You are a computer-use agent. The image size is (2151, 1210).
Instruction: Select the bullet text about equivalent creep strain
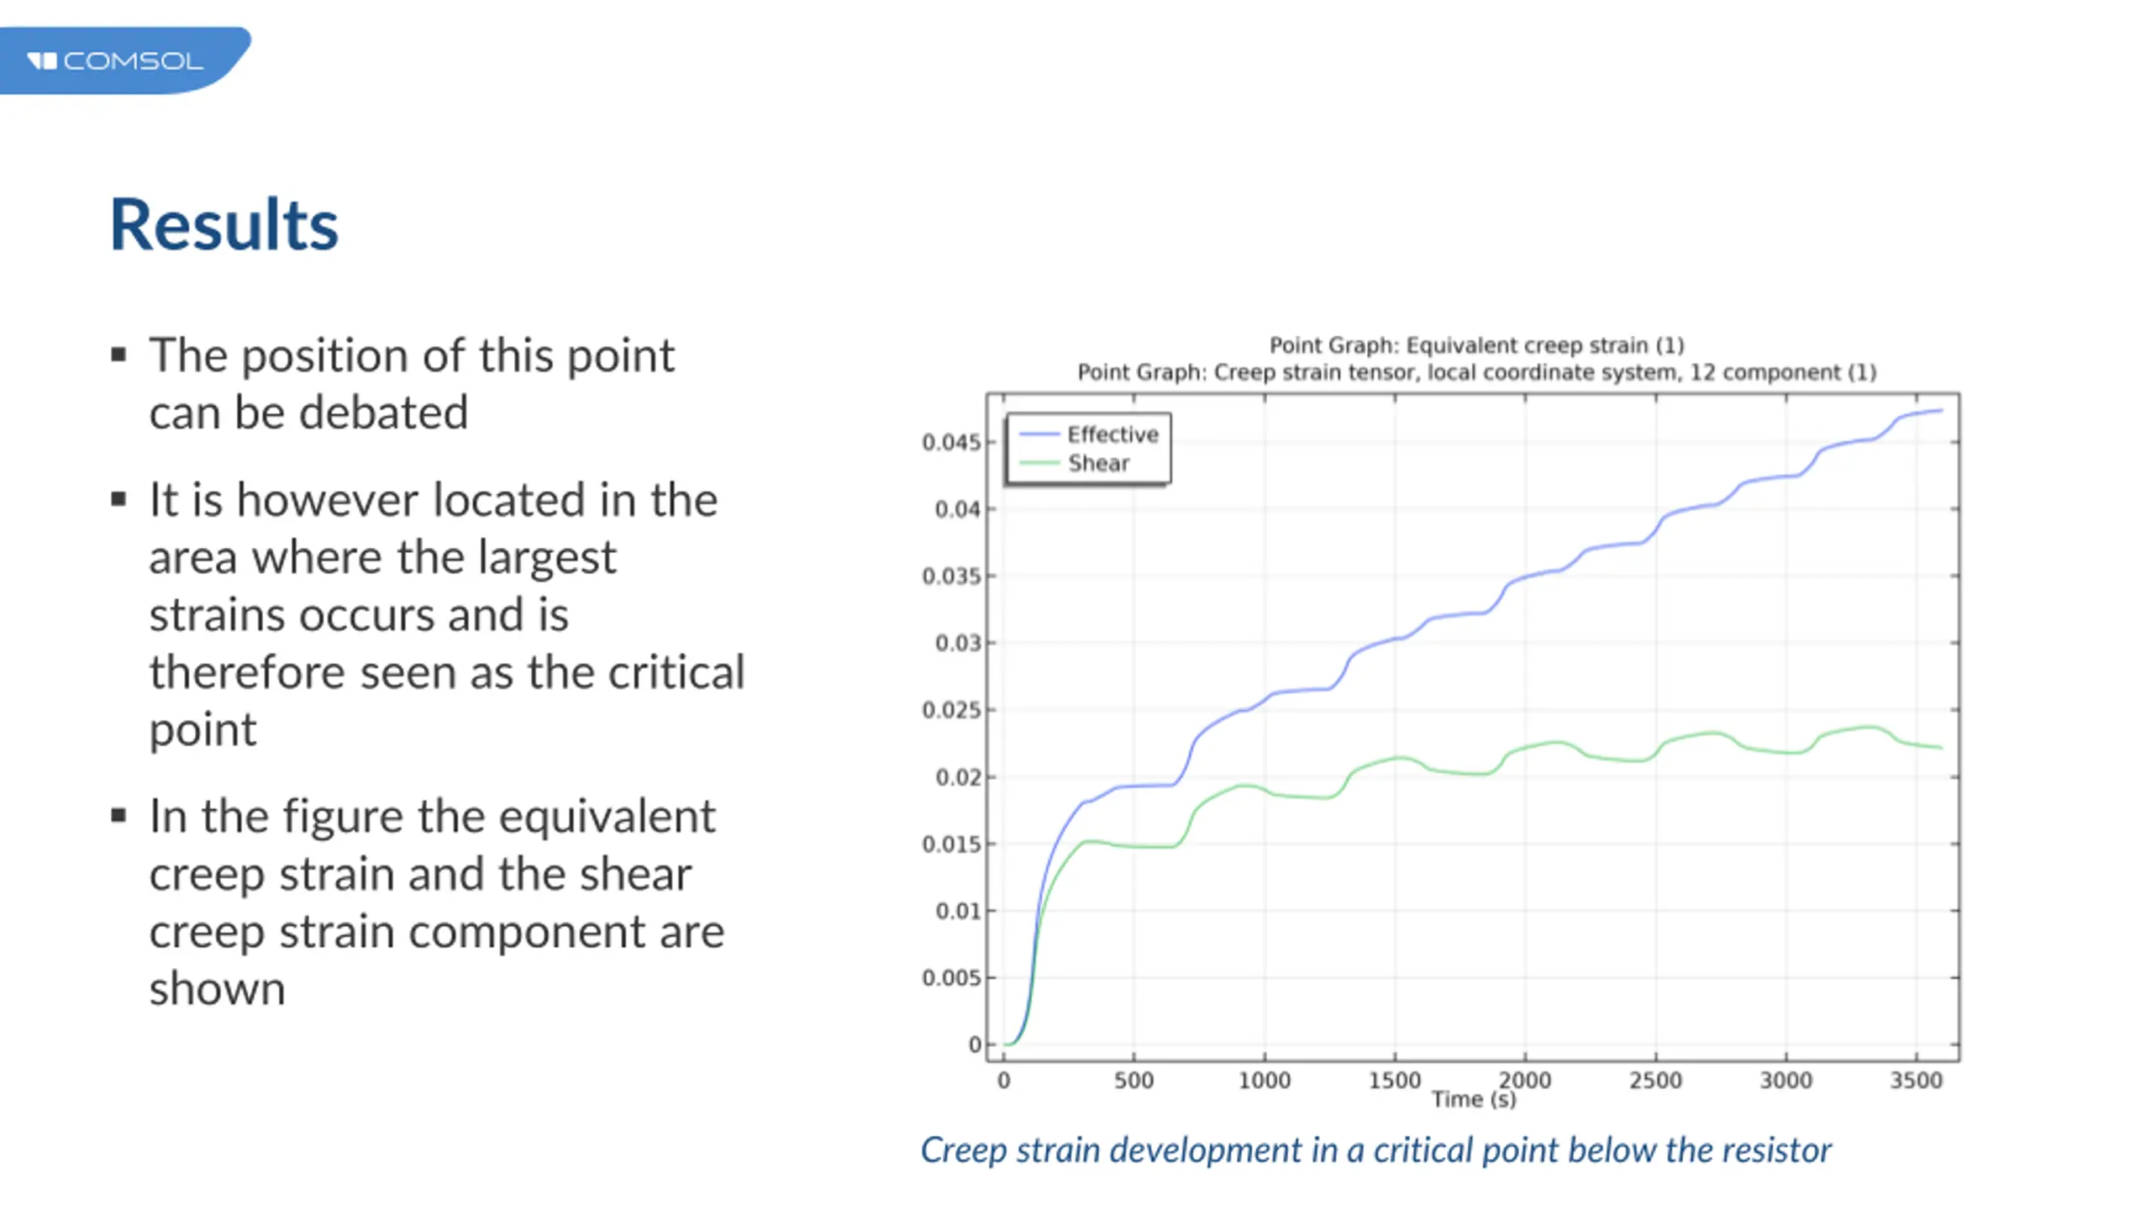tap(437, 902)
